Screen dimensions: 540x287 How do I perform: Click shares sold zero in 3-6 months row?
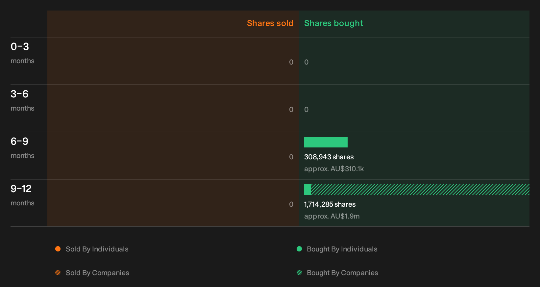click(291, 110)
